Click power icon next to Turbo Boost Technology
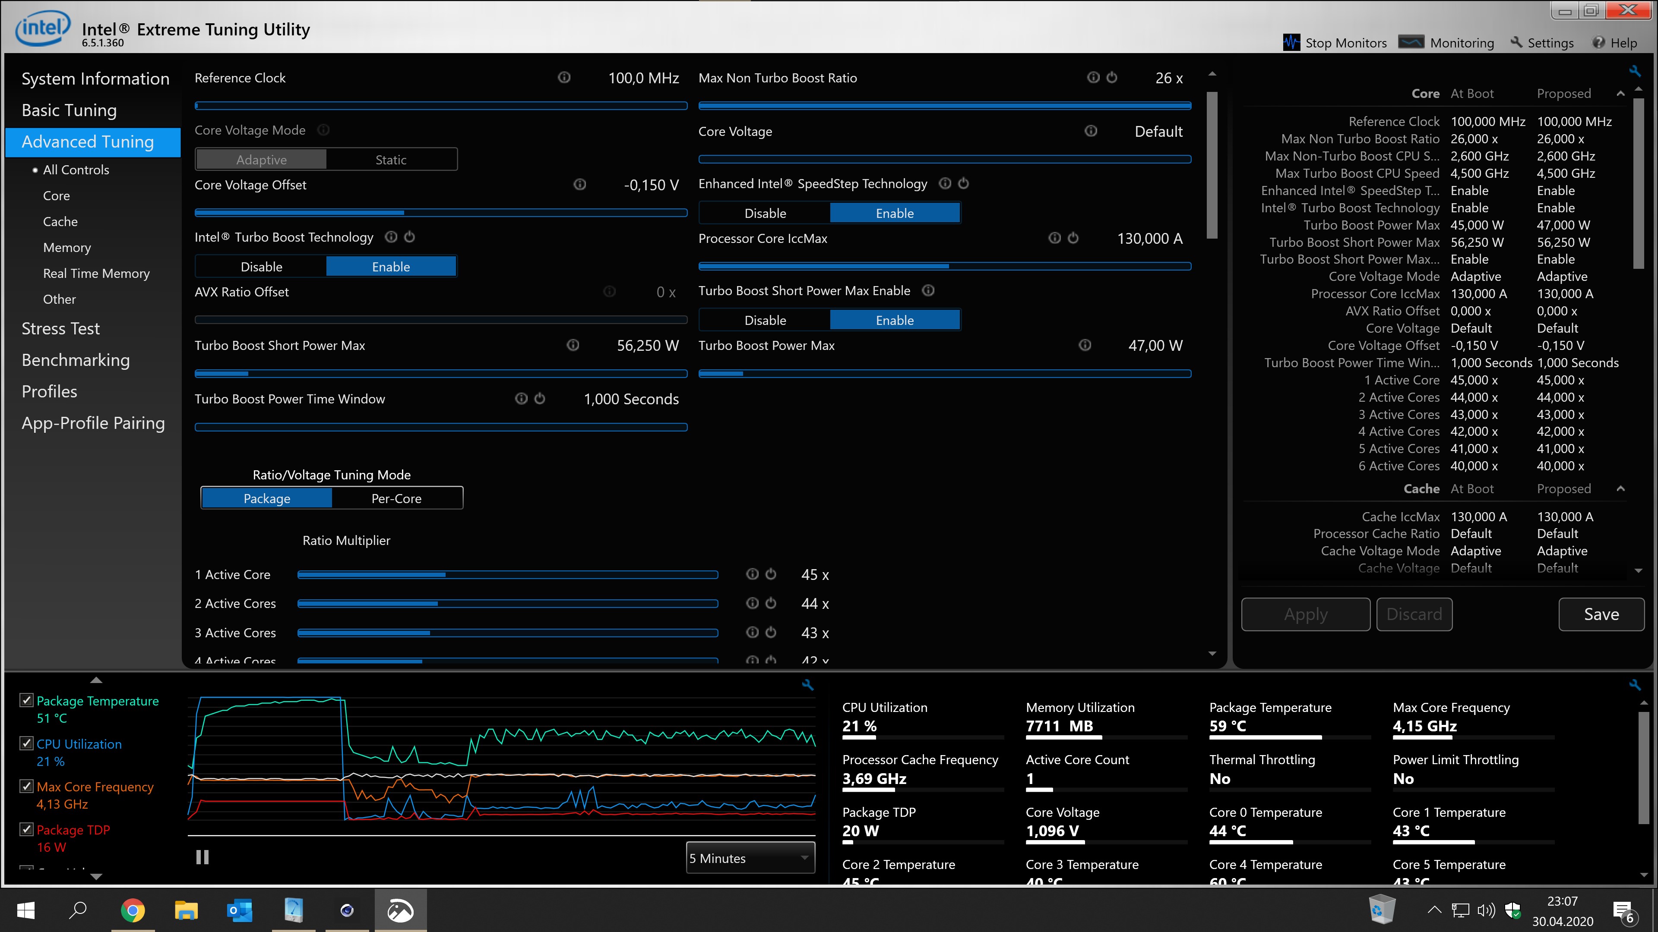The image size is (1658, 932). (x=409, y=237)
